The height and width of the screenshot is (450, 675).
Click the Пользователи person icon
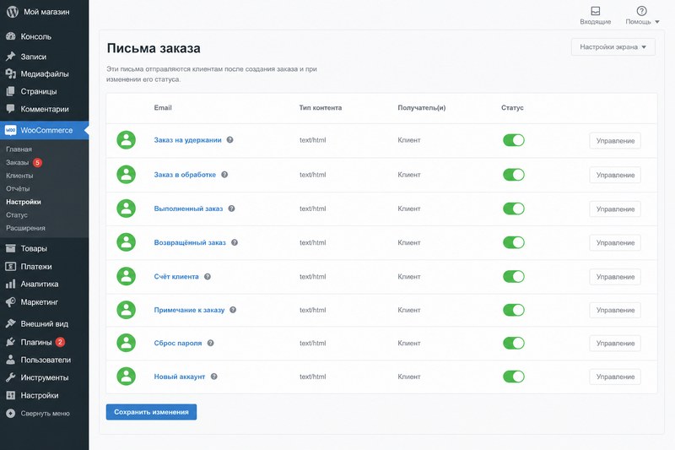coord(11,360)
